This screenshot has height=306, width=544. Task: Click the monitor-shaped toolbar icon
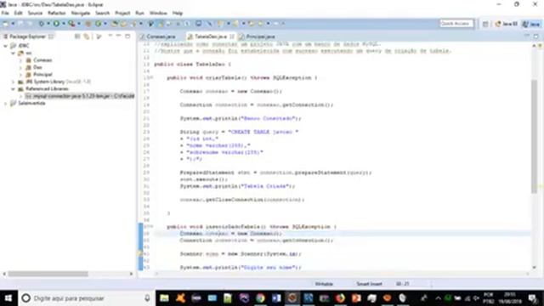pyautogui.click(x=198, y=24)
